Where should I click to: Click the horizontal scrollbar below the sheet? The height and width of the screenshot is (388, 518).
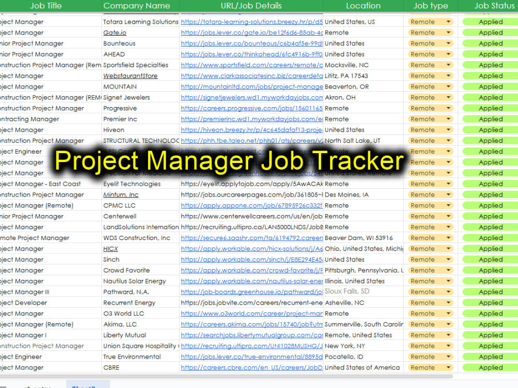click(x=226, y=377)
